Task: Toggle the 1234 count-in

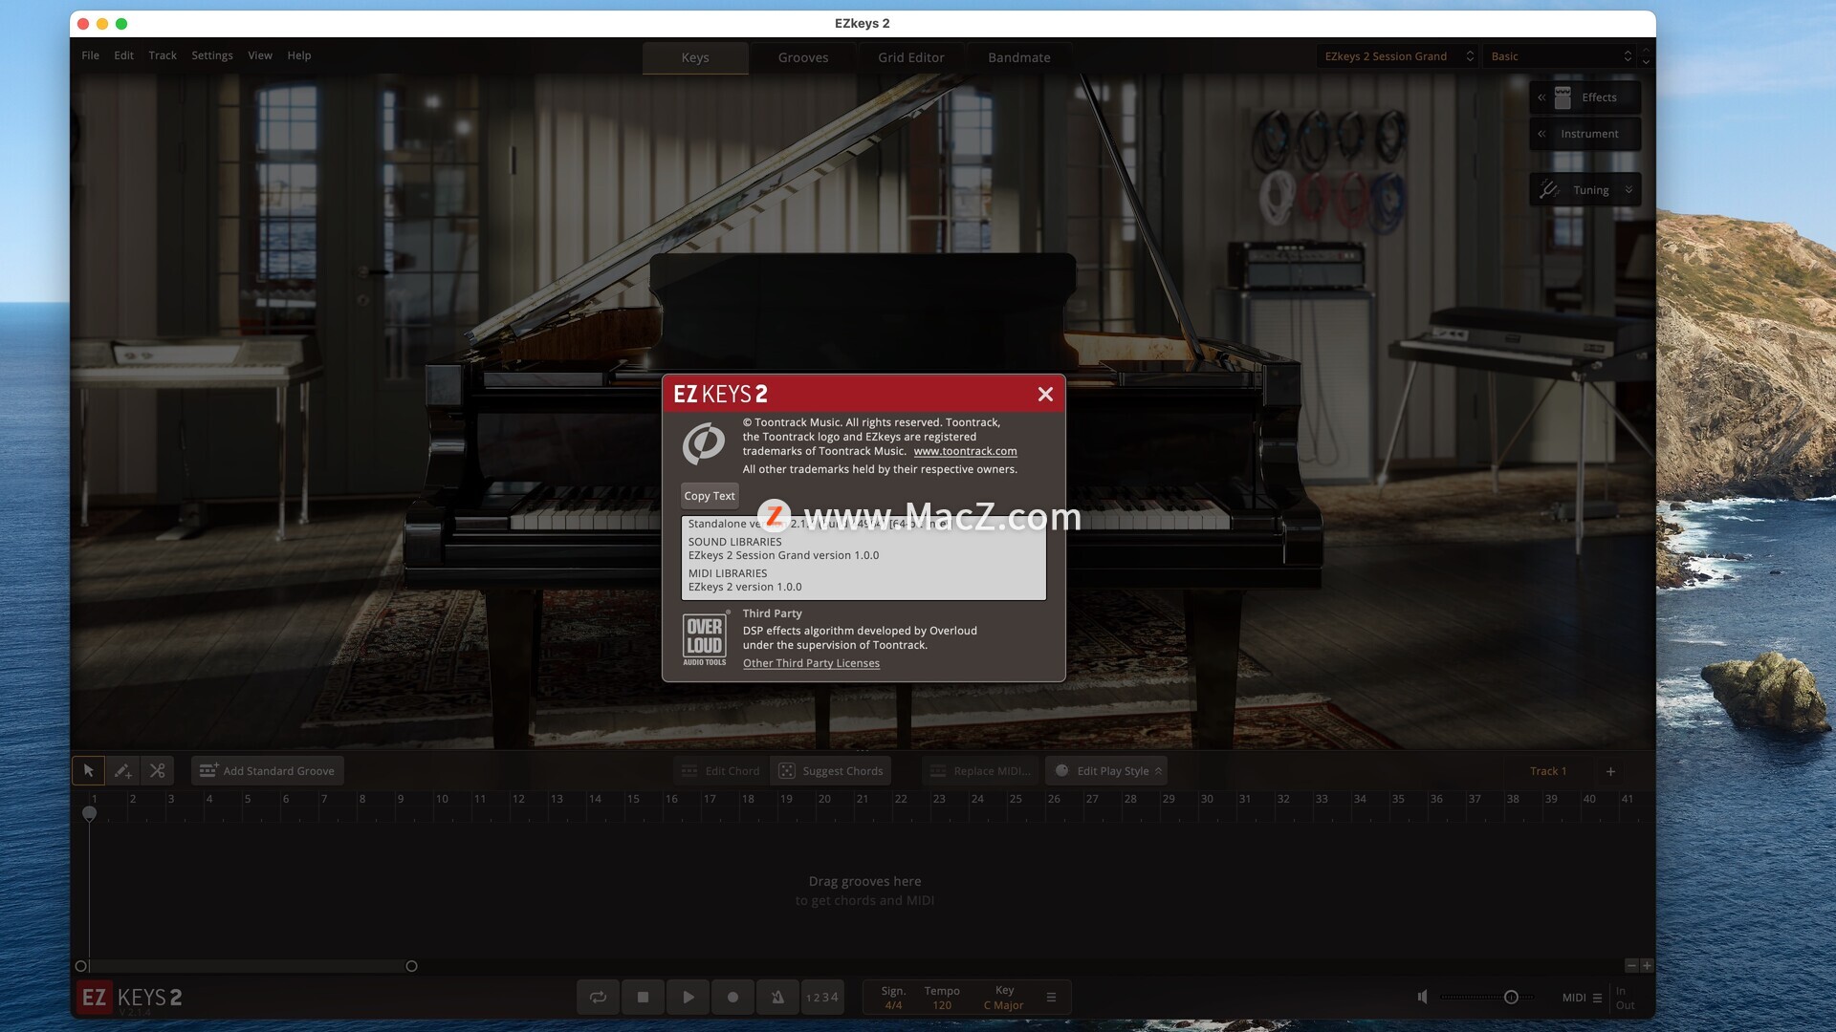Action: (x=822, y=997)
